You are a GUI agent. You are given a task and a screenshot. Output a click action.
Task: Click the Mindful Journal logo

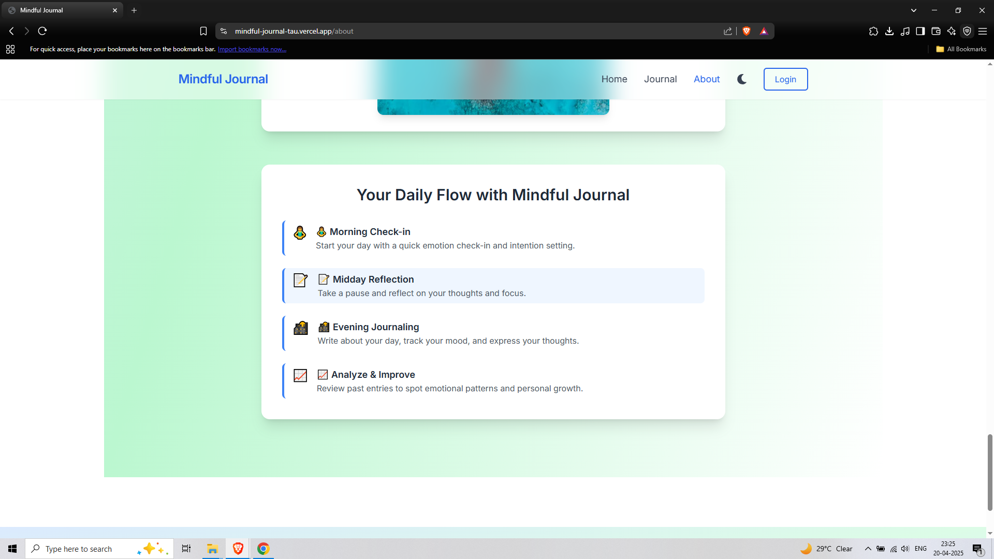tap(223, 79)
